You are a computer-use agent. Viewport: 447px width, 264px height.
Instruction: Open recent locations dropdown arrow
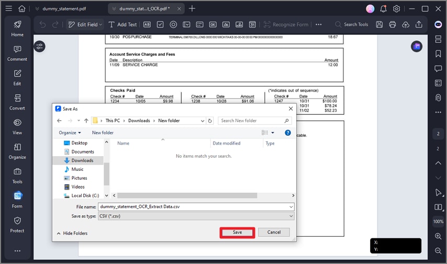[79, 120]
